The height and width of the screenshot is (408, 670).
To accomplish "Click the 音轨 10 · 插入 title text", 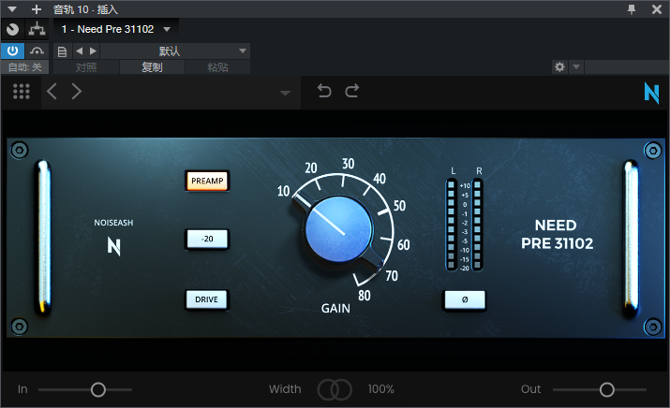I will pyautogui.click(x=85, y=9).
